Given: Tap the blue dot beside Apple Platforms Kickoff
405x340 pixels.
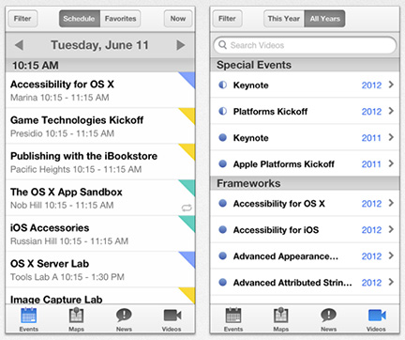Looking at the screenshot, I should click(222, 163).
